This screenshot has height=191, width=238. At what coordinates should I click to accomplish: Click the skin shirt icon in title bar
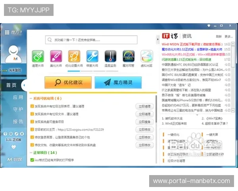(209, 25)
